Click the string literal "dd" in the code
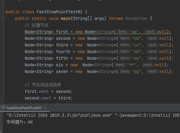 [136, 52]
